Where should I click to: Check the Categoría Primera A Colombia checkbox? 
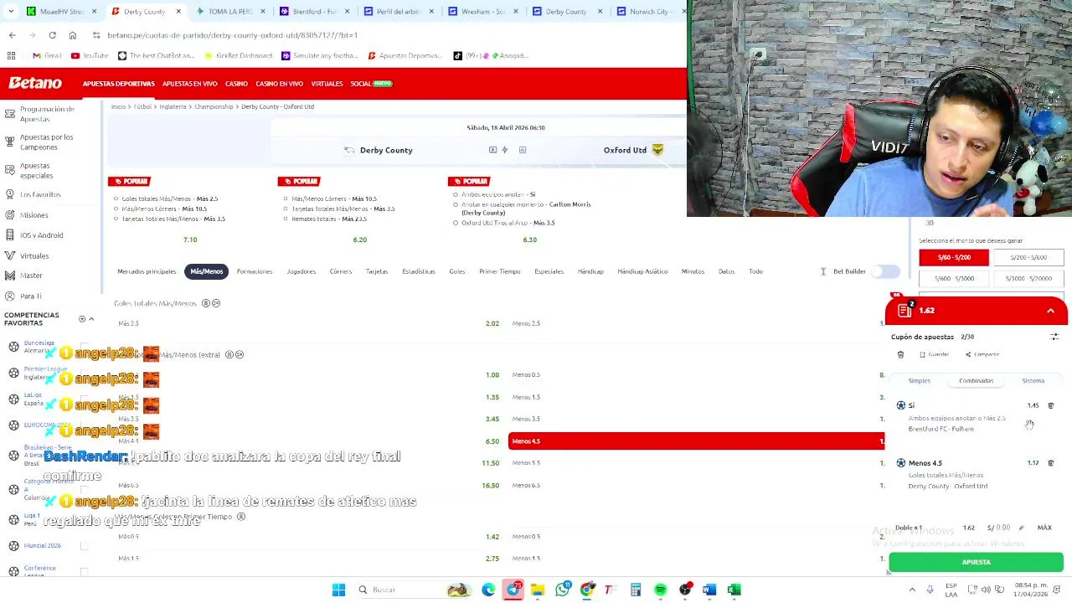[84, 490]
